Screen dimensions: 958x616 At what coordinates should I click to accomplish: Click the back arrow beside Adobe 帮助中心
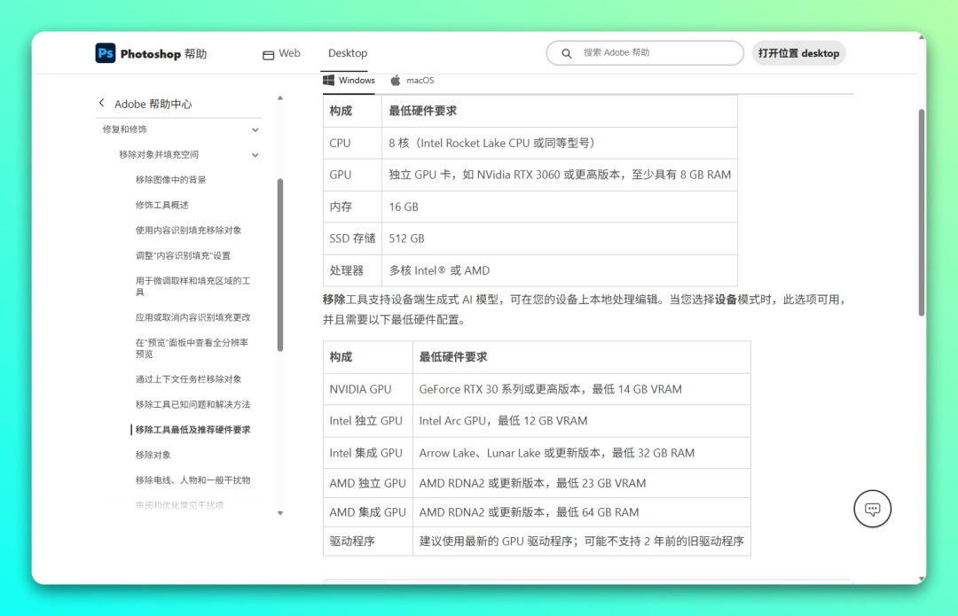[x=101, y=103]
